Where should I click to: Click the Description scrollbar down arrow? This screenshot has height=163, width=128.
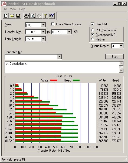[121, 71]
